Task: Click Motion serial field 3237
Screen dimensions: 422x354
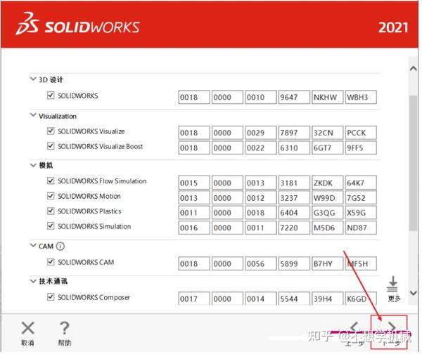Action: 294,198
